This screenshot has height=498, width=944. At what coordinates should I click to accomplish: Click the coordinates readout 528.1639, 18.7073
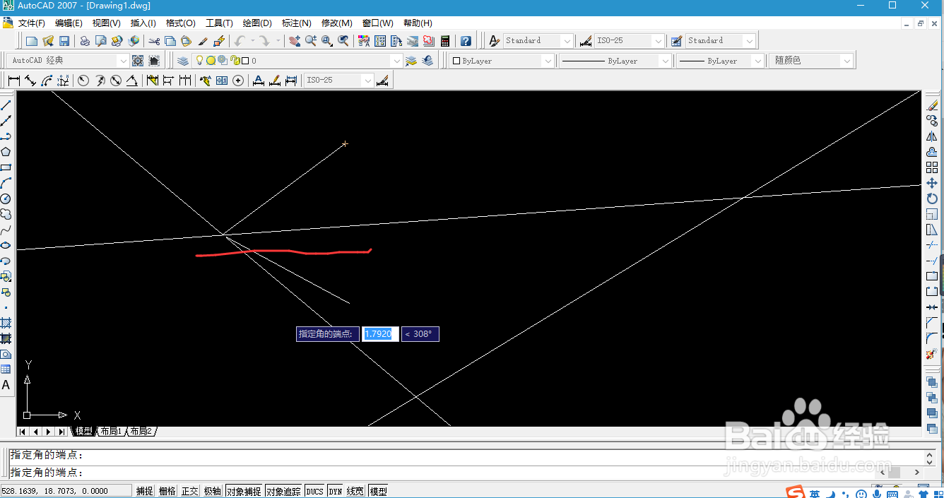(66, 491)
